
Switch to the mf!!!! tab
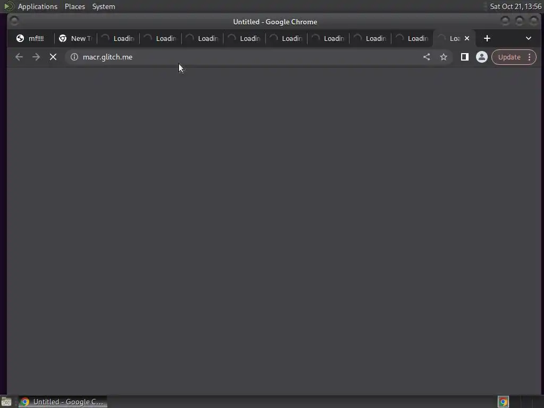point(31,38)
